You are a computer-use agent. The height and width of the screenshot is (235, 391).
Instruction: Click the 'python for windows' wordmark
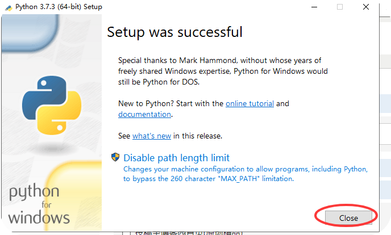click(x=39, y=204)
